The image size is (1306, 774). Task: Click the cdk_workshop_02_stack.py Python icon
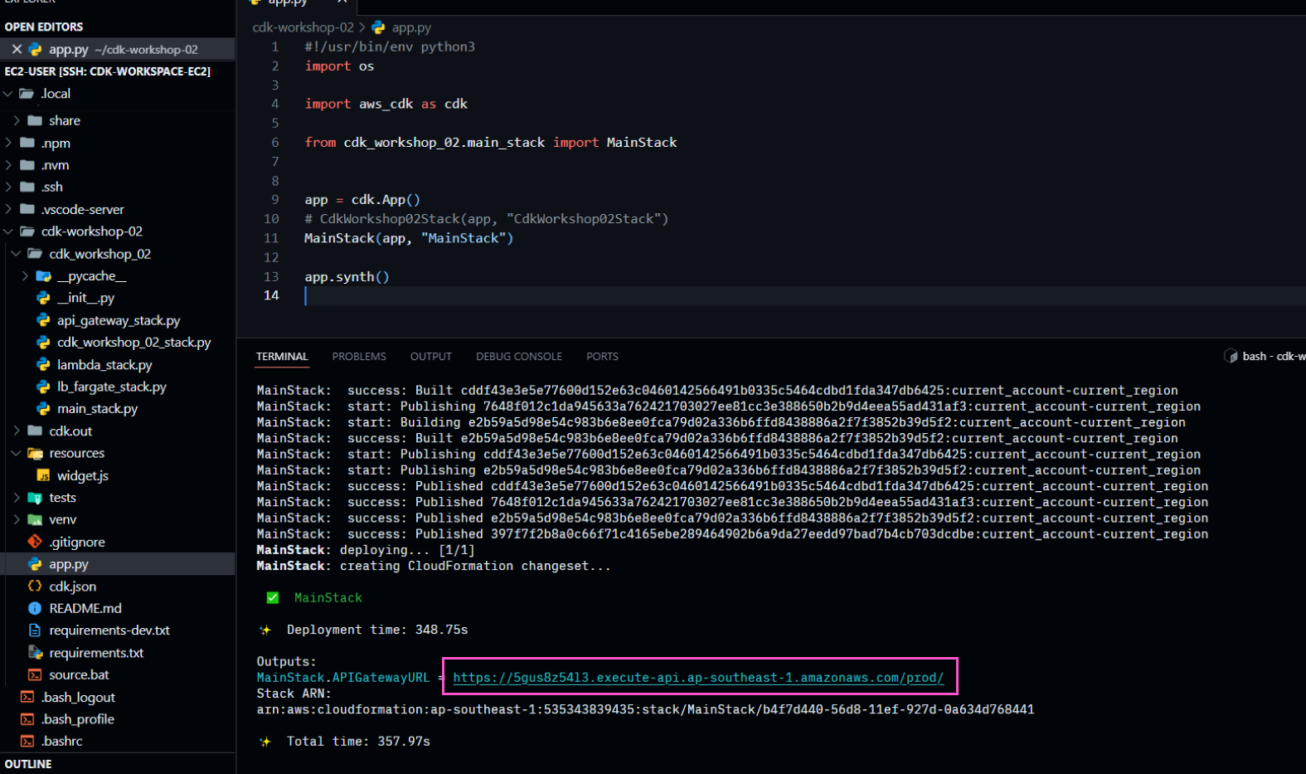pos(43,342)
